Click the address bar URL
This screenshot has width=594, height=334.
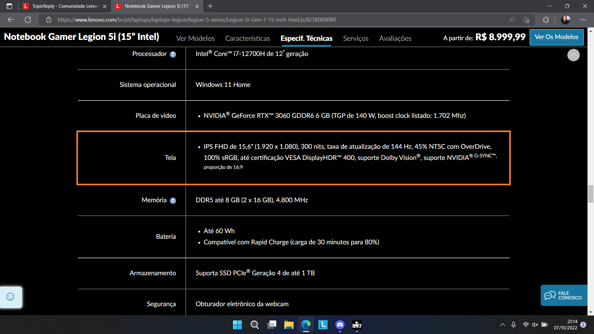pyautogui.click(x=197, y=20)
